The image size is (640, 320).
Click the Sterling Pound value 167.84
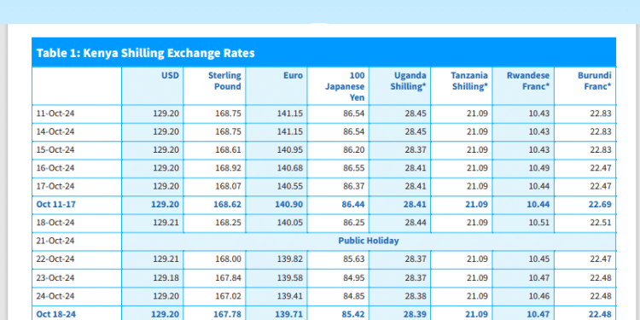[x=228, y=278]
